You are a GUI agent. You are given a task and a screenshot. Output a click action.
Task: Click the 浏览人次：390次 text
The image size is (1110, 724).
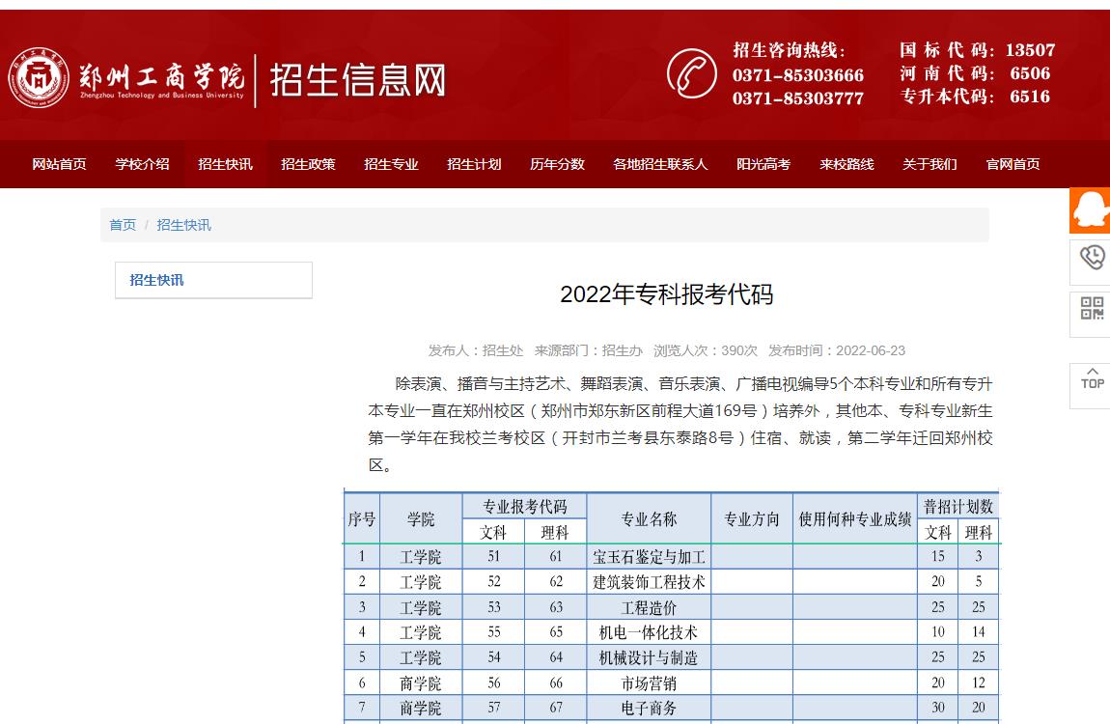(705, 350)
